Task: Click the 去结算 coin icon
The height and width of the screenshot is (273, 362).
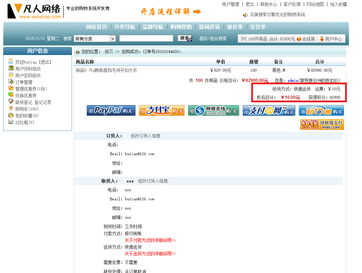Action: (299, 39)
